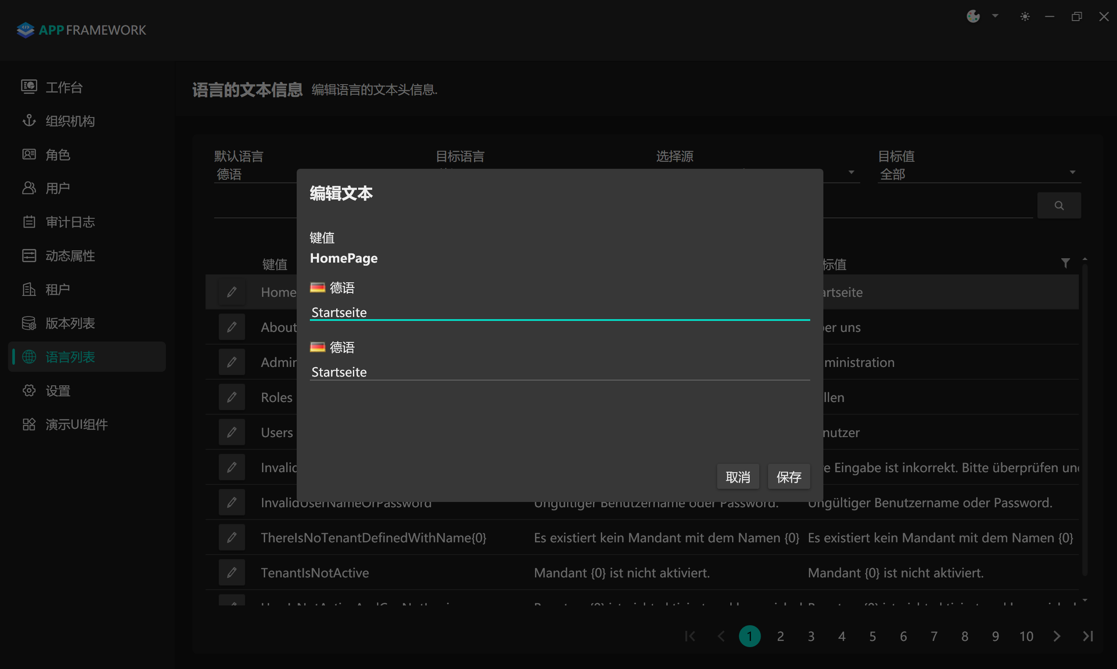1117x669 pixels.
Task: Click the first 德语 Startseite text field
Action: 559,313
